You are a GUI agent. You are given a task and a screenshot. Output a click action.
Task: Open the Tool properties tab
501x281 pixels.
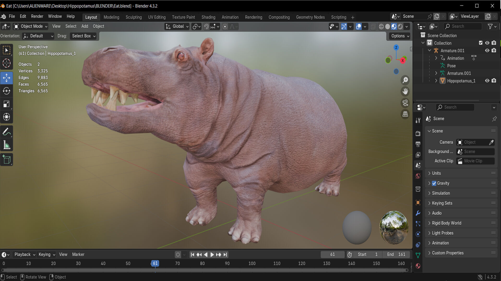point(418,120)
